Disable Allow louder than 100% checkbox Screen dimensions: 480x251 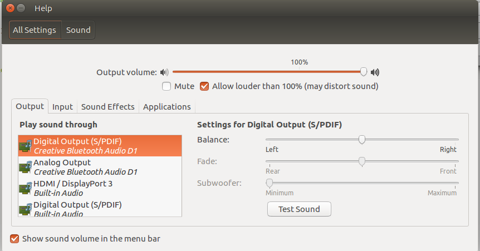204,86
